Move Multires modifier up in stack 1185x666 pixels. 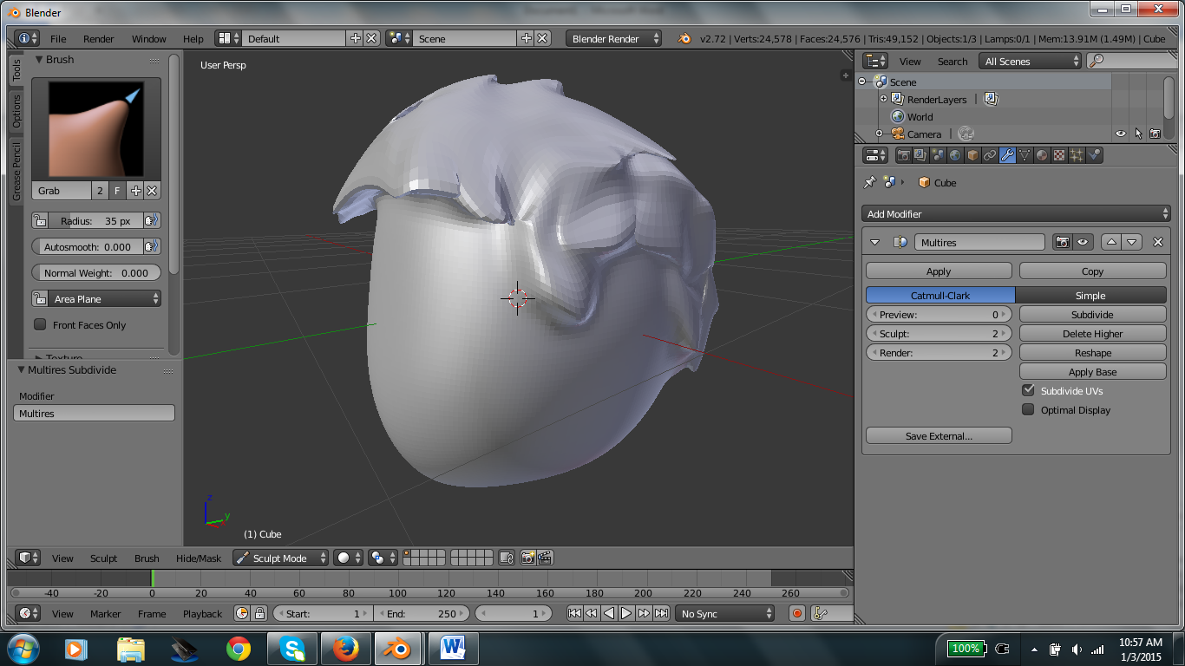click(1111, 243)
